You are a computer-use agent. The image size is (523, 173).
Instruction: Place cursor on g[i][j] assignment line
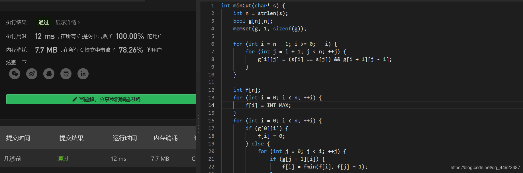pyautogui.click(x=325, y=59)
